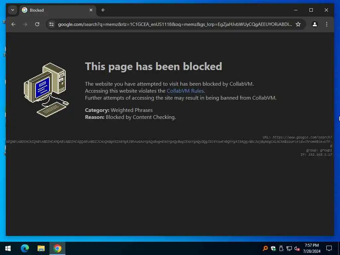Maximize the Chrome window

311,10
